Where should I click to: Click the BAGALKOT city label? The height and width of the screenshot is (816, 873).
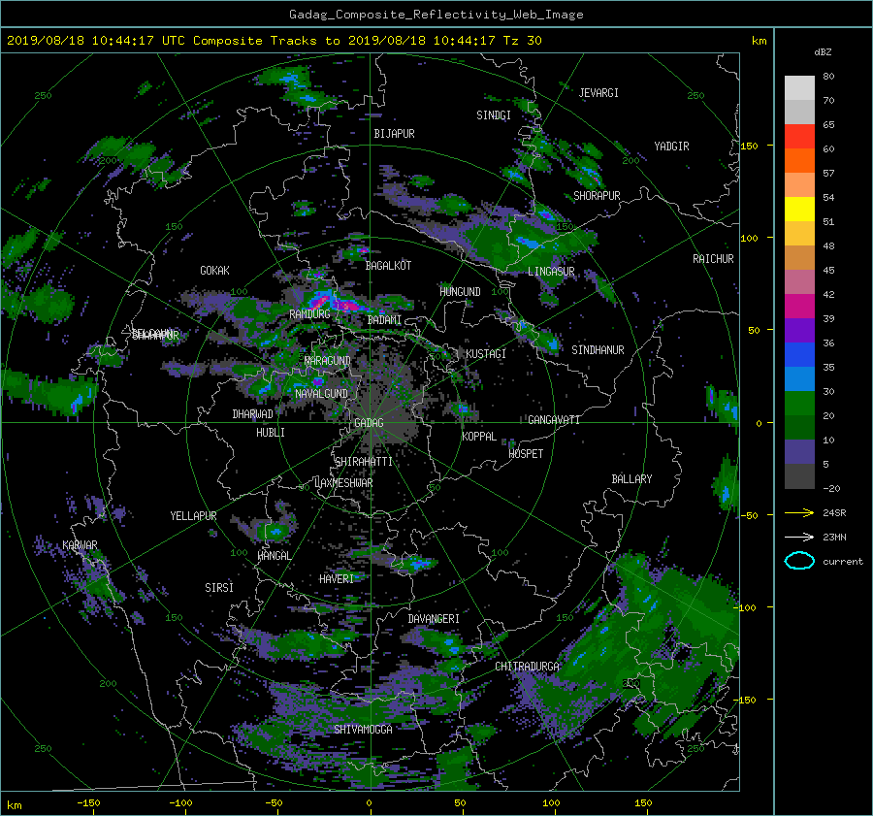pos(388,266)
